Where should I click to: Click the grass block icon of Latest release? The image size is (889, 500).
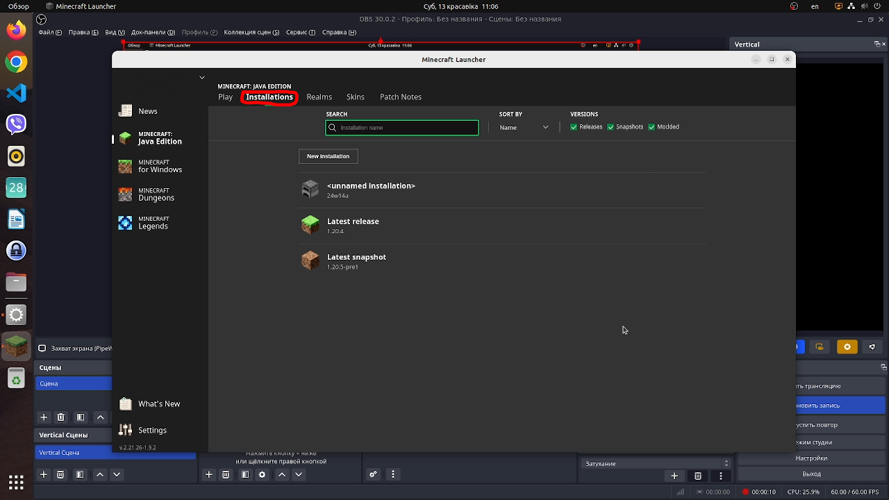pyautogui.click(x=310, y=225)
